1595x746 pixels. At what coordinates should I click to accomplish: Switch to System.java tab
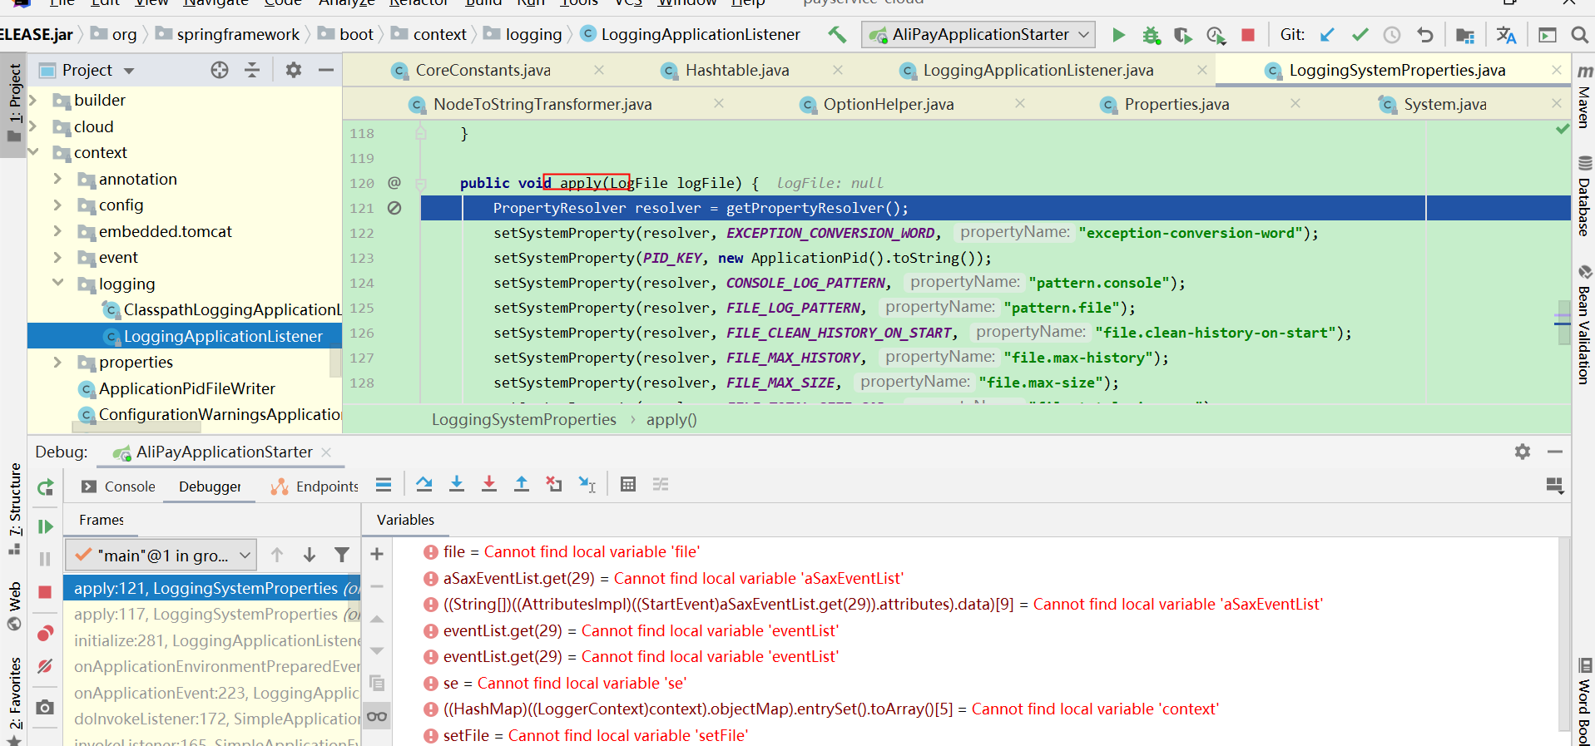pyautogui.click(x=1445, y=105)
